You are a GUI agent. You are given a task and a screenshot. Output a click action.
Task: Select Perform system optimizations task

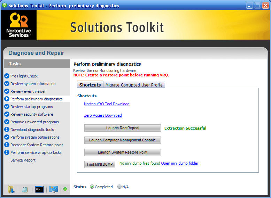(x=35, y=137)
